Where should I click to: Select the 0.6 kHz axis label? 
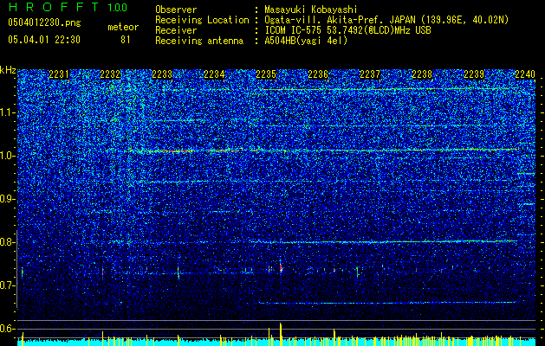point(7,329)
